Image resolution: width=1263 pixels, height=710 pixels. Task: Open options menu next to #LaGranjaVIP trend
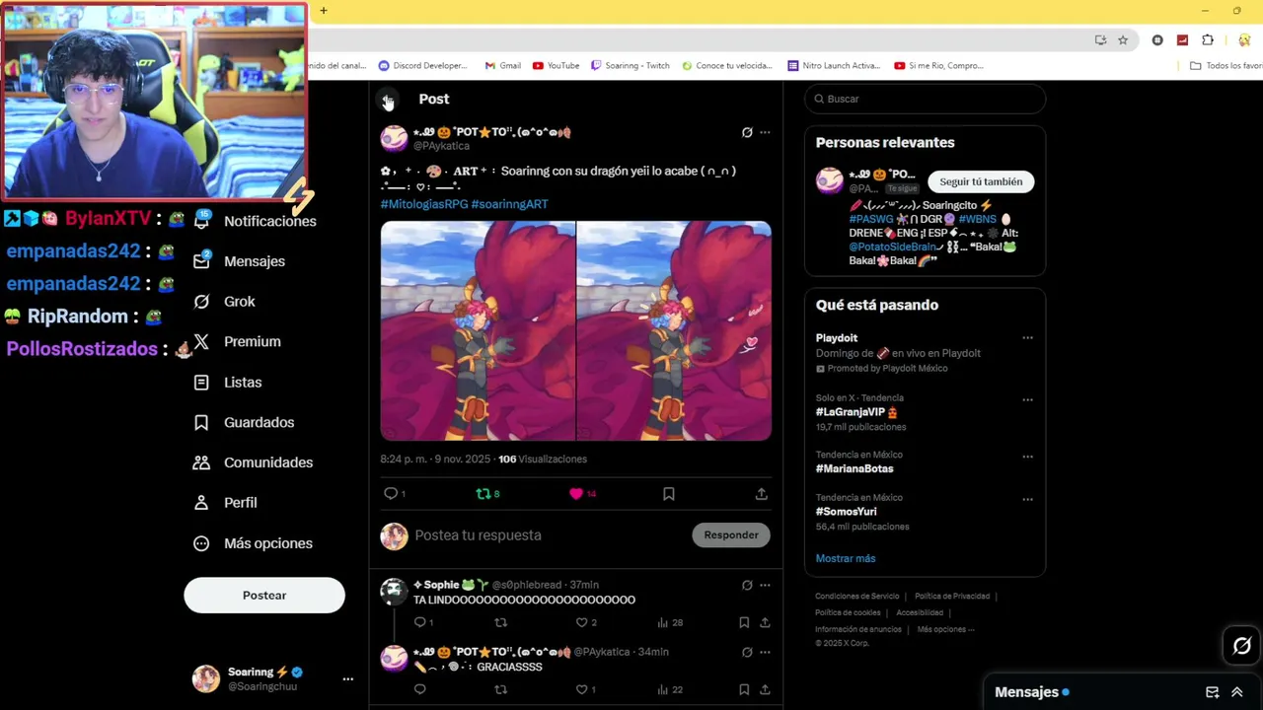click(1027, 399)
